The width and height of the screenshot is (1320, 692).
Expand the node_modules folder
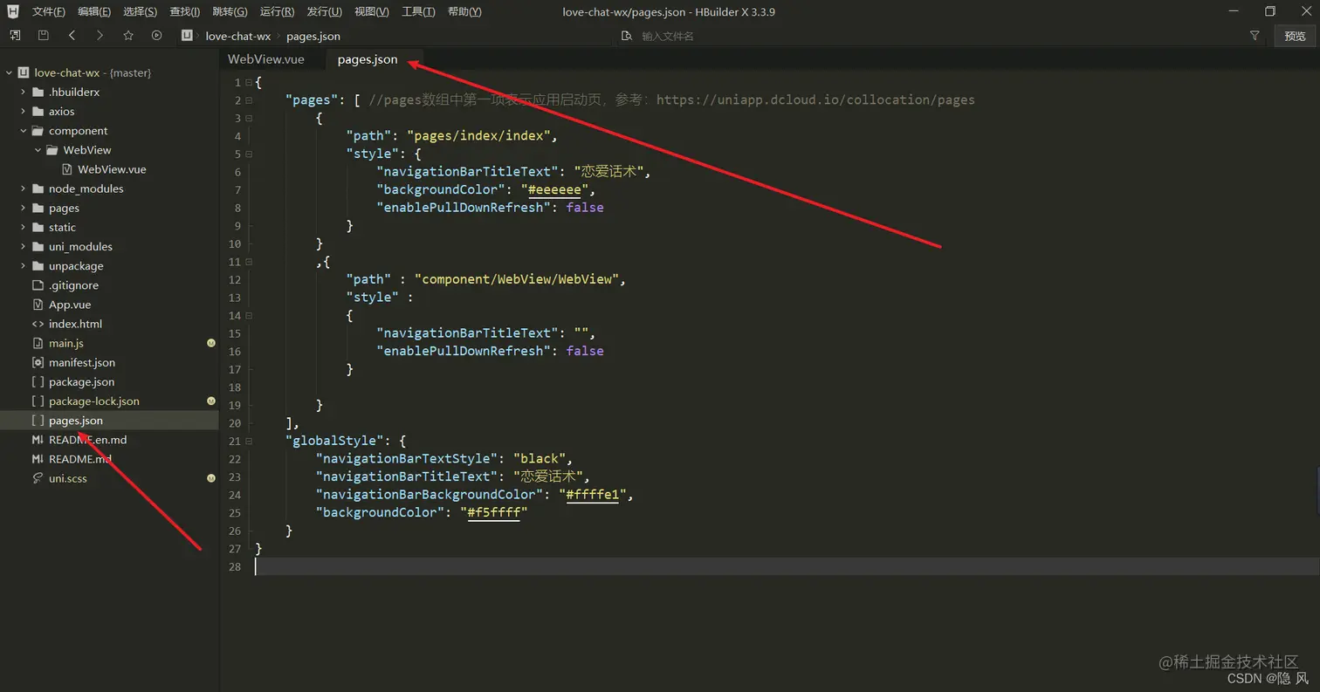23,188
